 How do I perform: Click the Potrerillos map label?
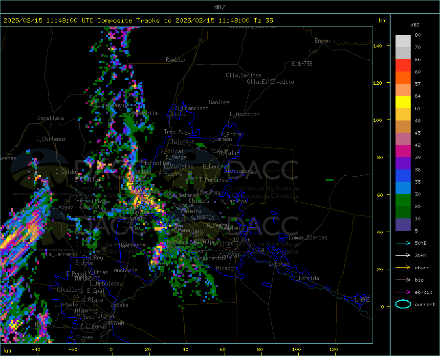tap(89, 201)
